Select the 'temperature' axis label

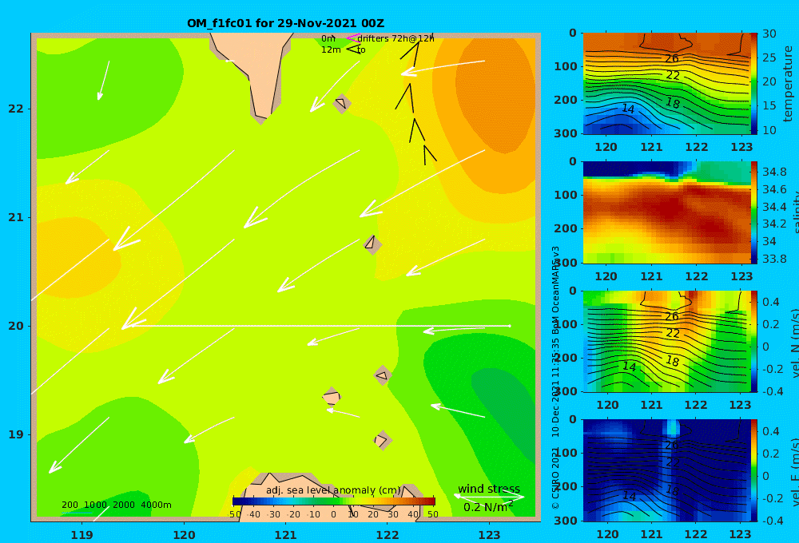click(x=788, y=84)
